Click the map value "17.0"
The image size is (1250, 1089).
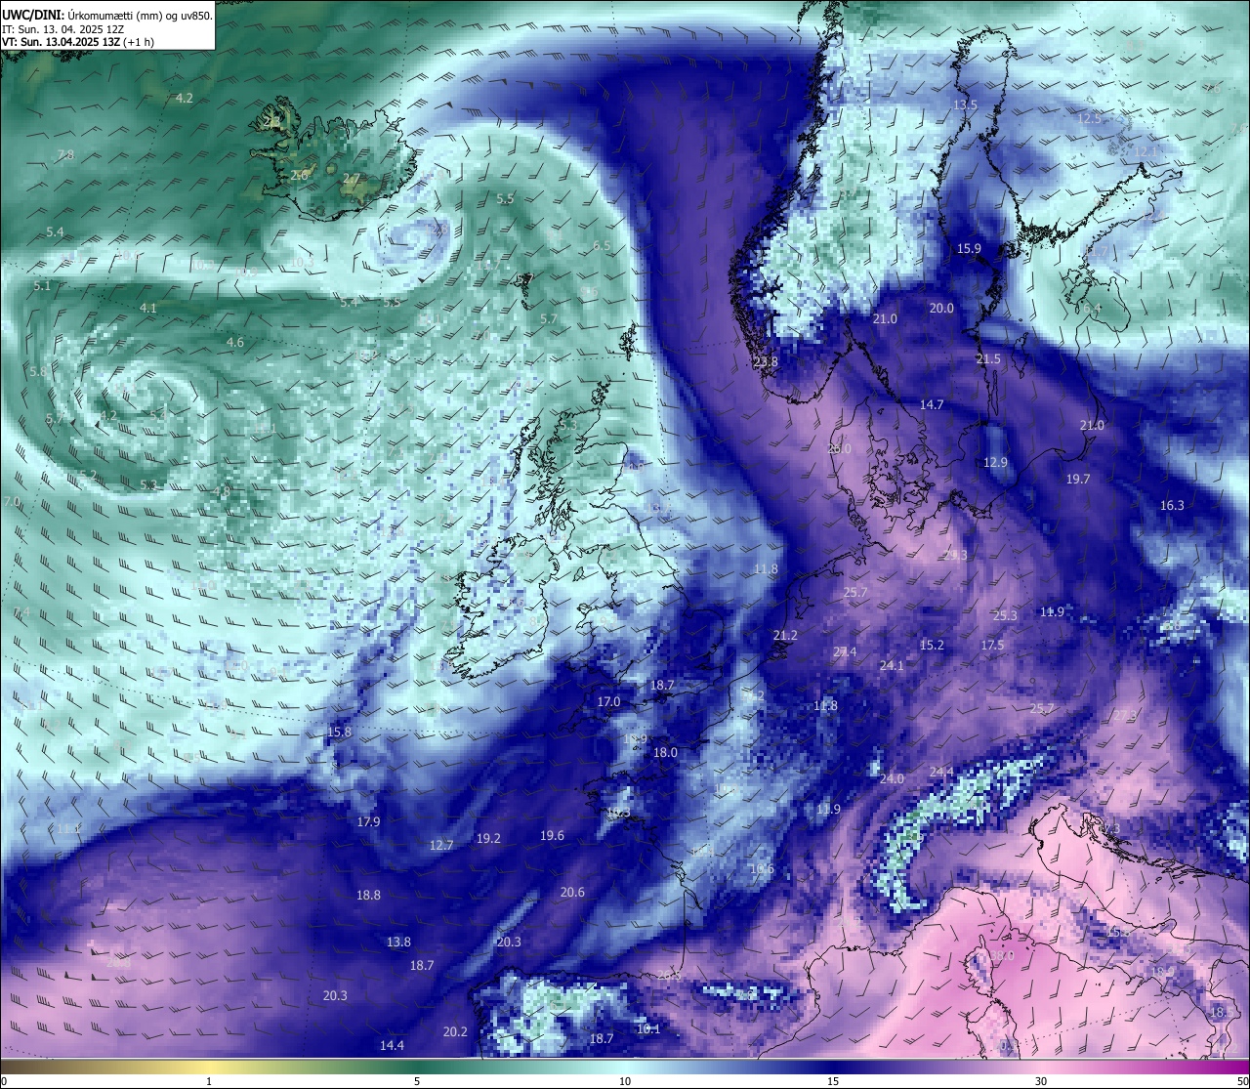608,701
